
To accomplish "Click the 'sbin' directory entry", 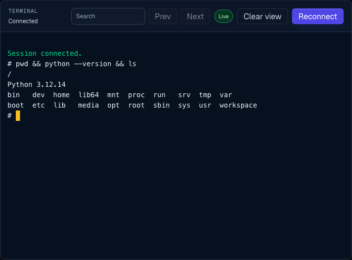I will click(x=161, y=106).
